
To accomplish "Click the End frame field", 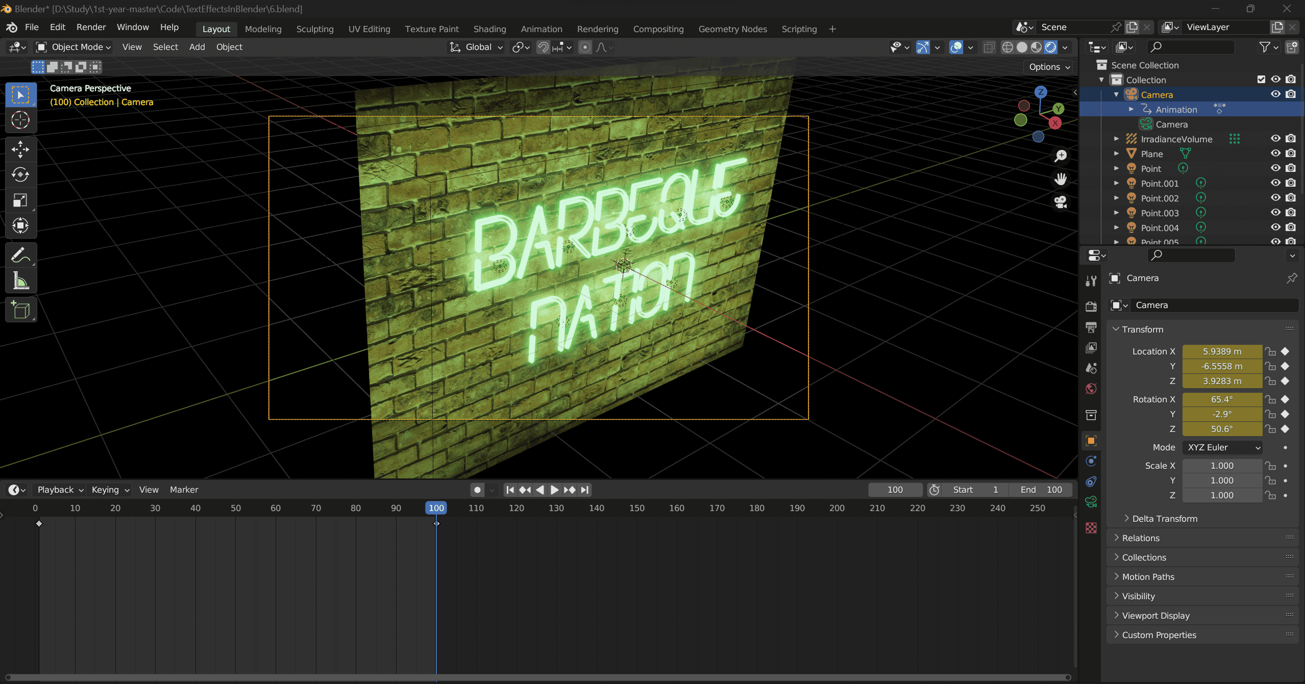I will (x=1041, y=490).
